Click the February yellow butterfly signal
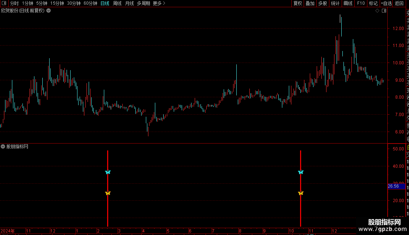This screenshot has height=235, width=409. point(108,193)
